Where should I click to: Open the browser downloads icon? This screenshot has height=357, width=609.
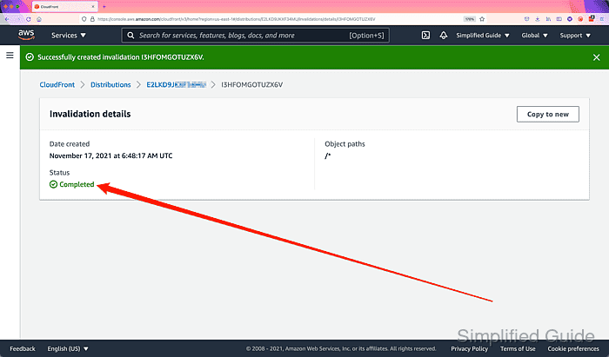538,19
